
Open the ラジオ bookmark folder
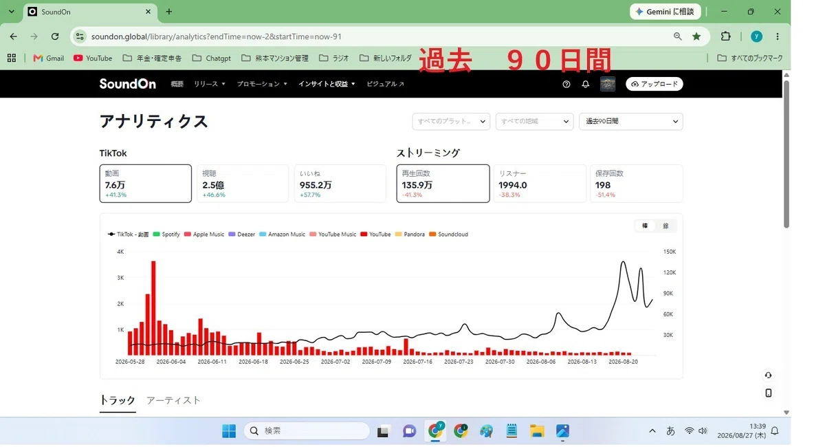[334, 58]
